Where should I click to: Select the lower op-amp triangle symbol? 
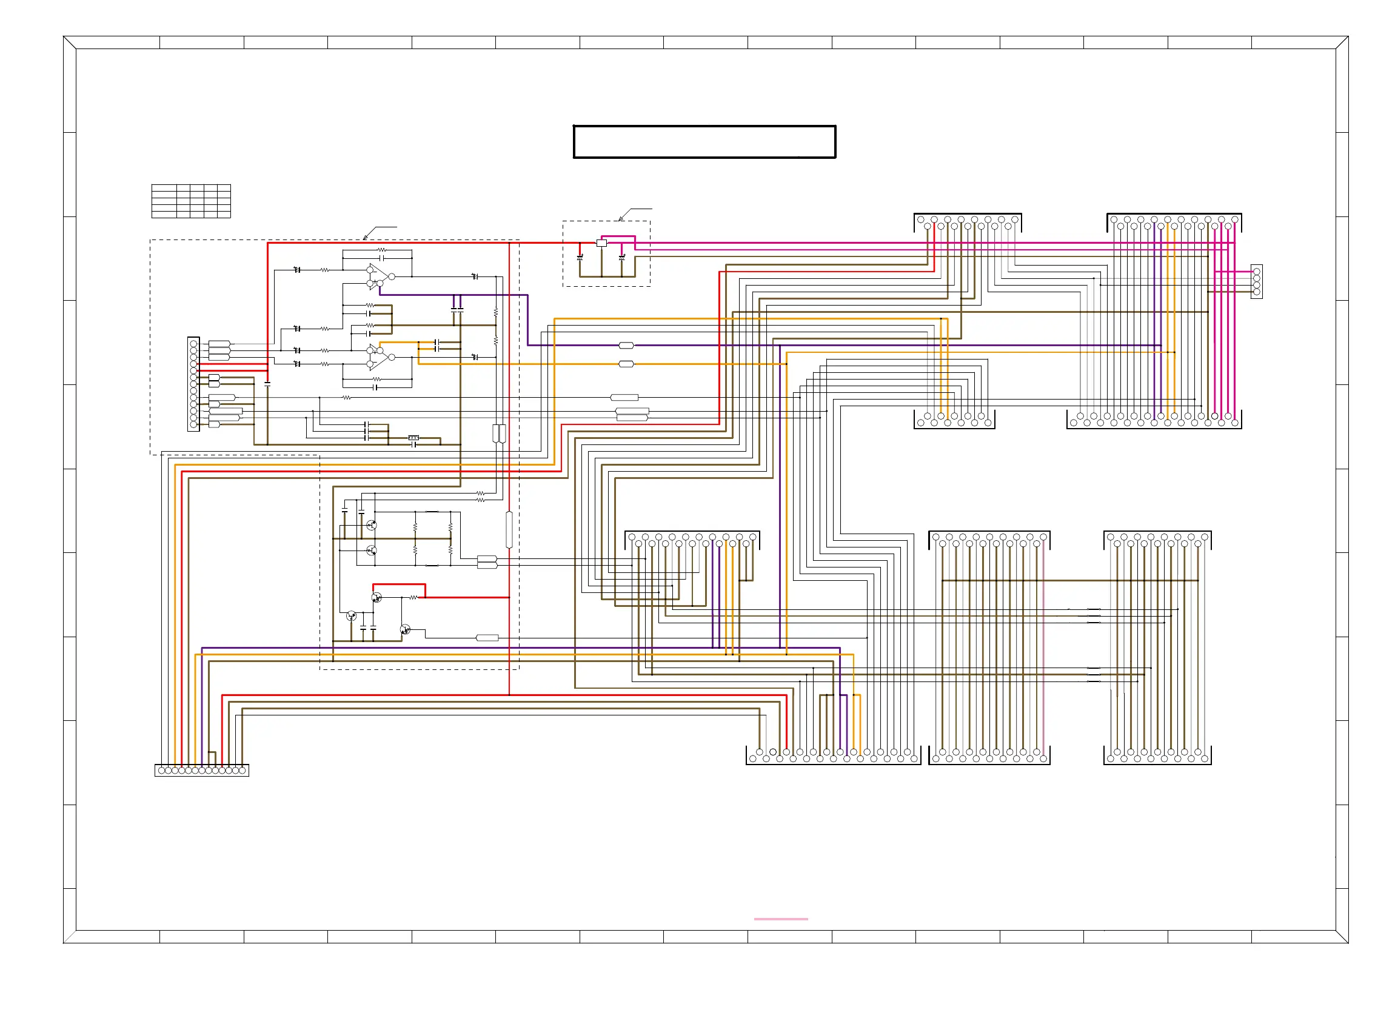click(378, 357)
